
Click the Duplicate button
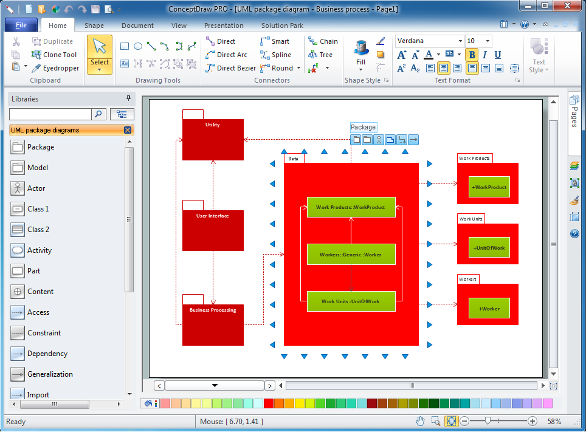click(x=52, y=41)
